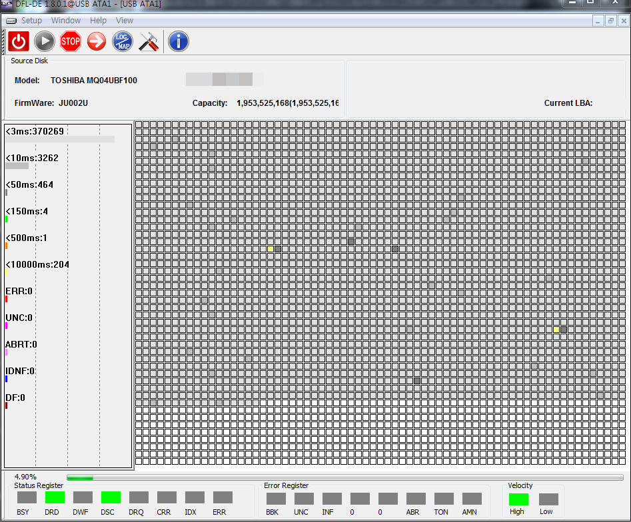Click the firmware value JU002U
Screen dimensions: 631x522
coord(73,103)
